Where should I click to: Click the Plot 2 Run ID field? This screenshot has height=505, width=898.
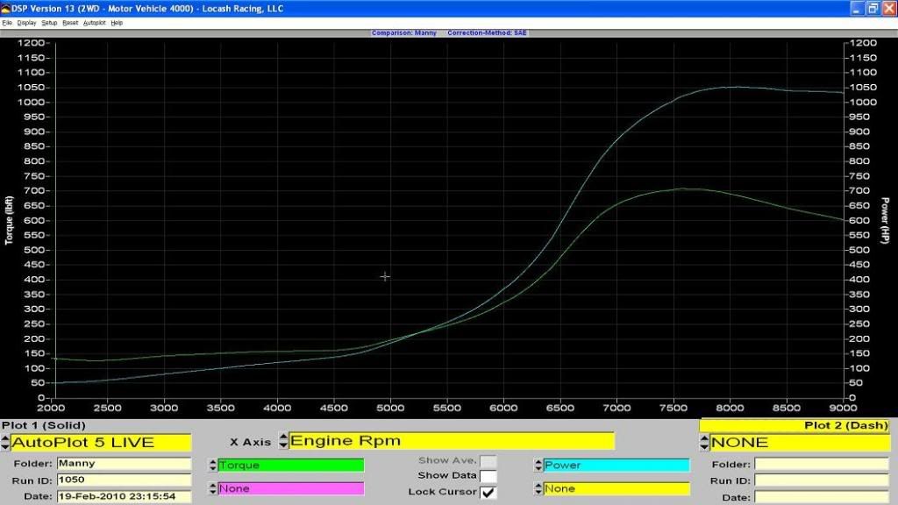coord(821,480)
